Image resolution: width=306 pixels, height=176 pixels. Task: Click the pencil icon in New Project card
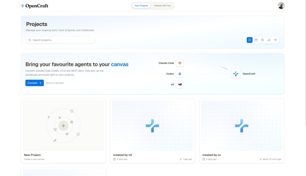[55, 140]
